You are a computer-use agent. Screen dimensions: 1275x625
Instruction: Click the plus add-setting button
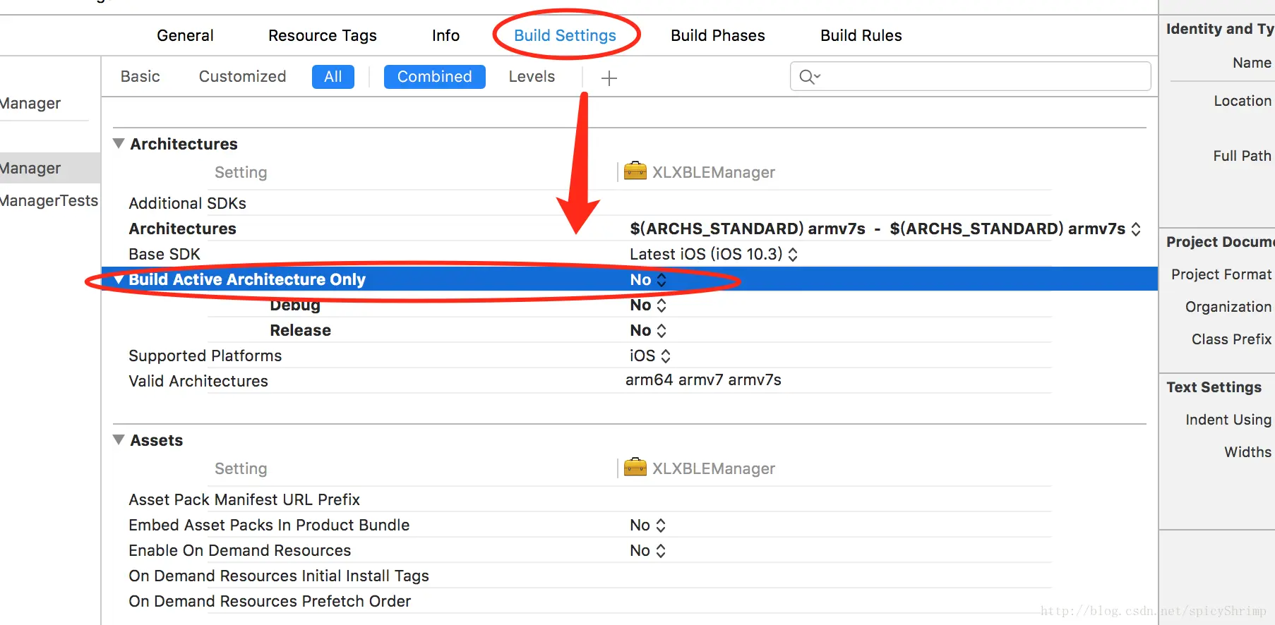(609, 78)
